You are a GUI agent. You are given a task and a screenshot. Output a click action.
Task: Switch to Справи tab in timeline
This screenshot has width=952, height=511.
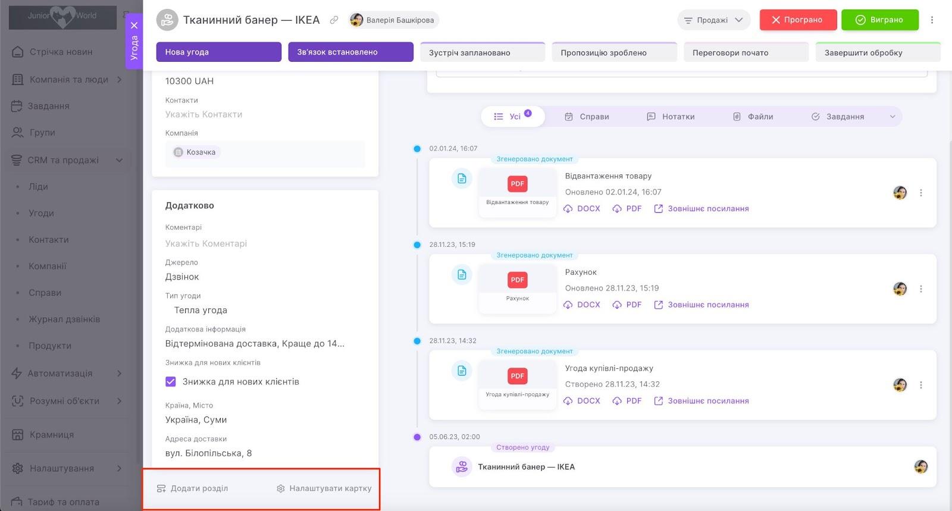click(587, 117)
